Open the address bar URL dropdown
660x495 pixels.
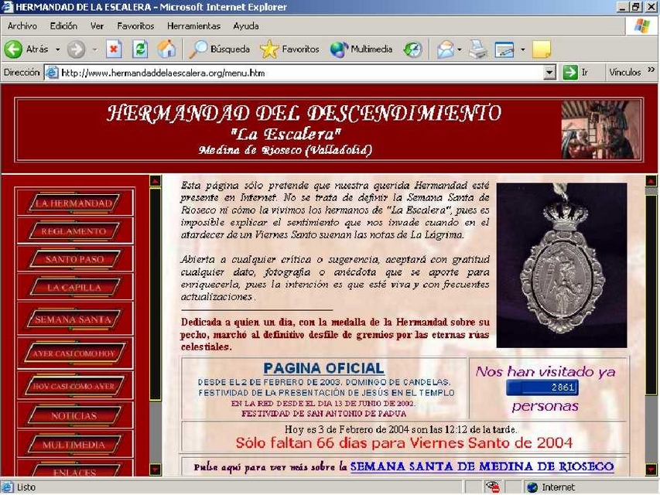[549, 73]
